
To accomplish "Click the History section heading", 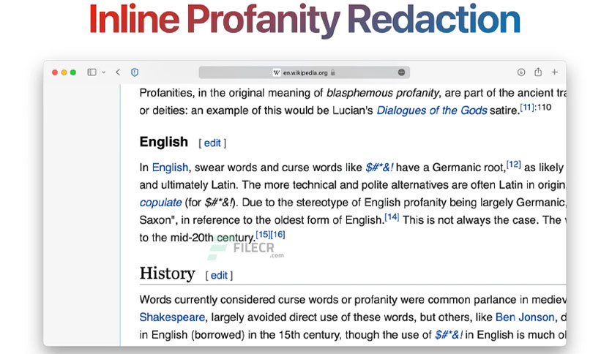I will point(168,274).
